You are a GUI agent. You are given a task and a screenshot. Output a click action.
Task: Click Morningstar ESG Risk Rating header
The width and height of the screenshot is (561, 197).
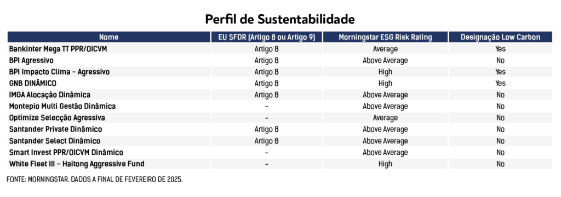tap(385, 37)
